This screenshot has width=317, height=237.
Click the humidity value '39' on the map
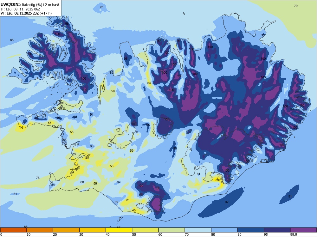pos(217,180)
